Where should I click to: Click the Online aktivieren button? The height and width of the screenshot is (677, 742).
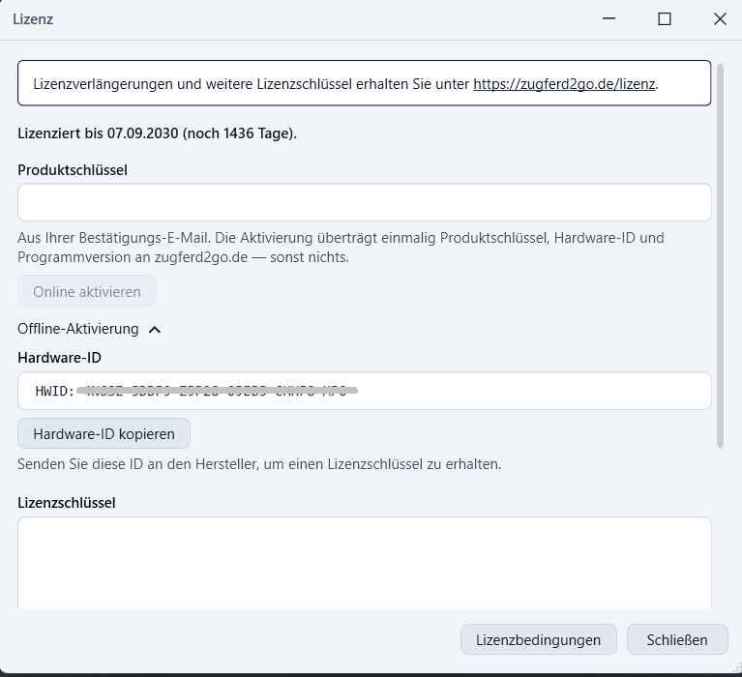pos(87,291)
